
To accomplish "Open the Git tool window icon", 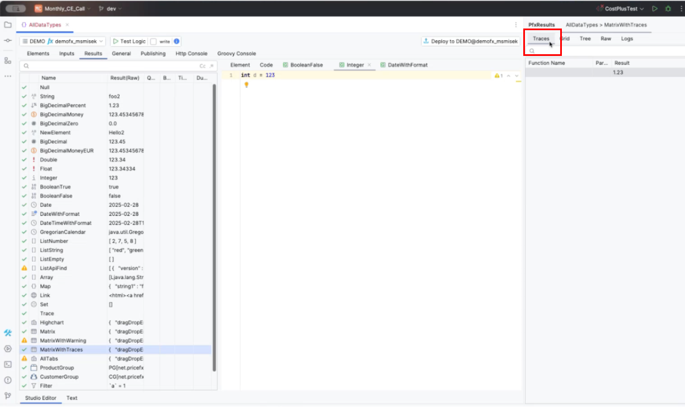I will click(x=8, y=395).
